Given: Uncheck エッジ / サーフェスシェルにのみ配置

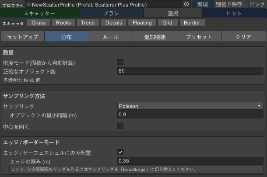Looking at the screenshot, I should [120, 152].
